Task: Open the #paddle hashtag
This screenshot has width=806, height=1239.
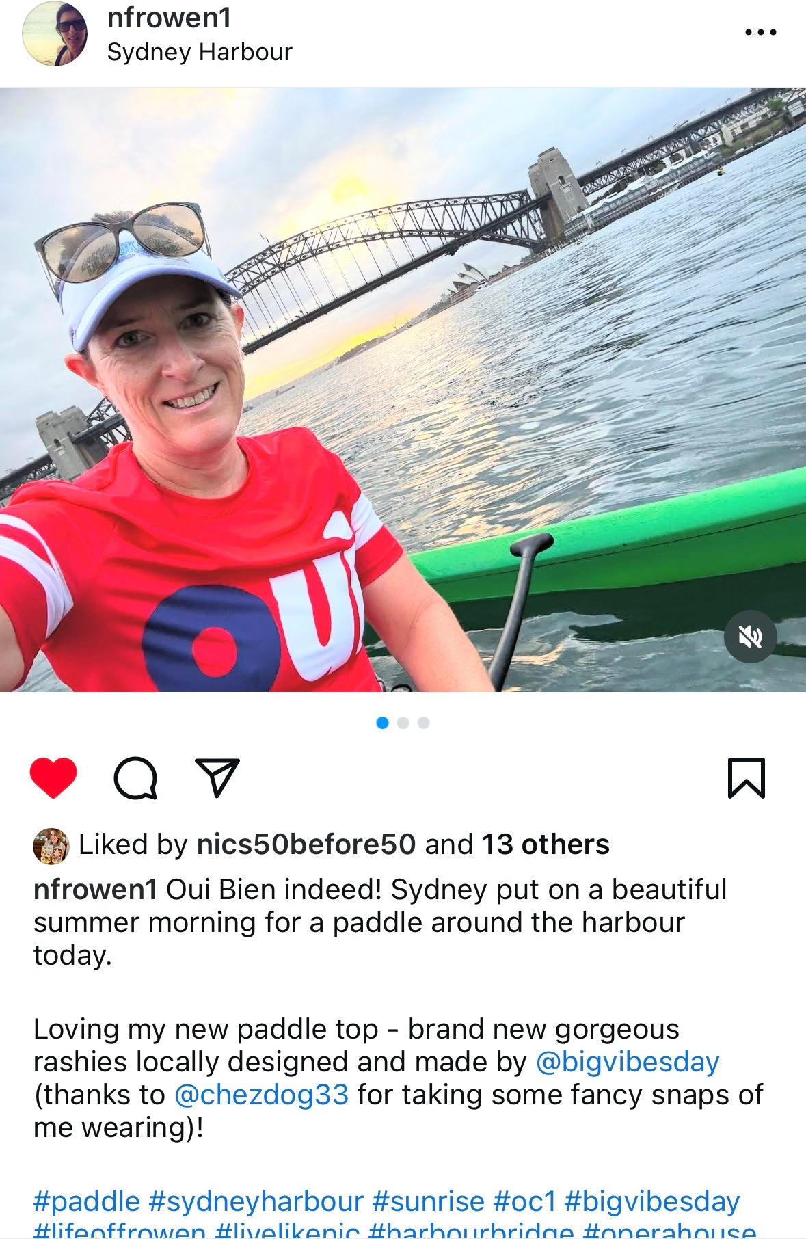Action: point(87,1201)
